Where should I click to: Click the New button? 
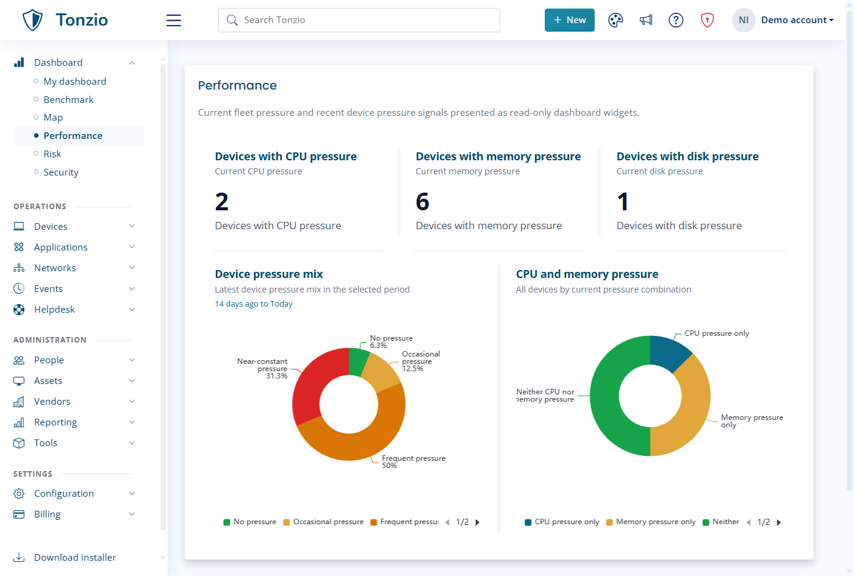tap(570, 20)
